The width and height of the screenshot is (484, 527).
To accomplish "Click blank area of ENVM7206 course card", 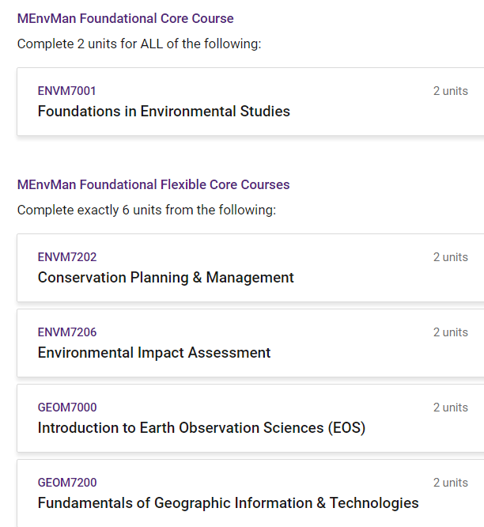I will coord(356,356).
